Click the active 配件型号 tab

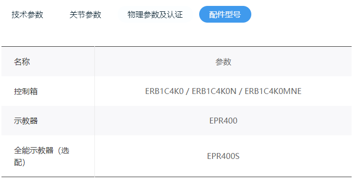(225, 14)
